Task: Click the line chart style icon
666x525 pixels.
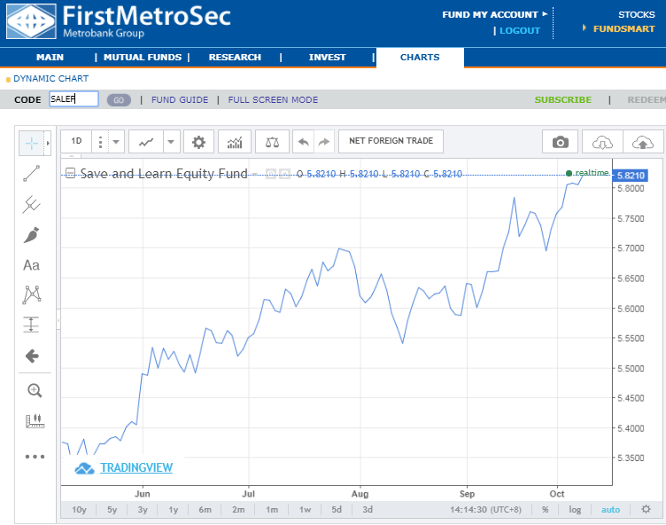Action: coord(145,142)
